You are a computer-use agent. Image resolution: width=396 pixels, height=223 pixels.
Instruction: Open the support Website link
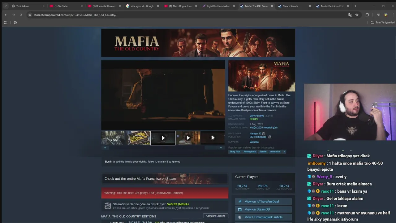254,142
